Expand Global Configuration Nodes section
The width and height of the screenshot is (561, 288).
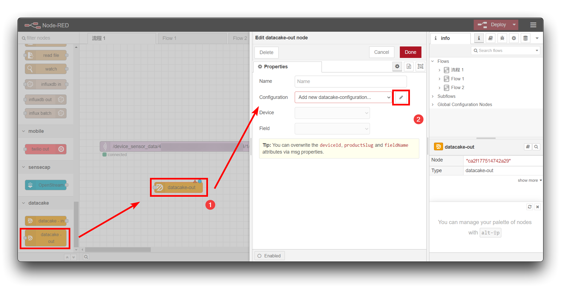(433, 105)
